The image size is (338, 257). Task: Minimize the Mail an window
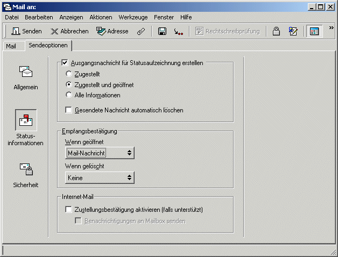tap(312, 7)
